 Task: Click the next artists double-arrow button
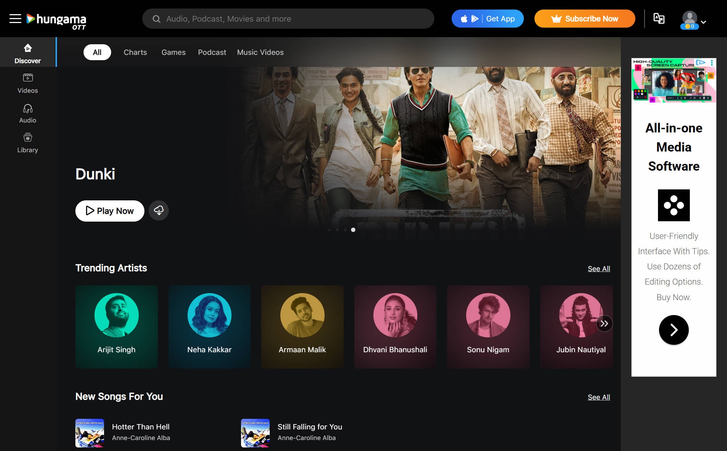604,324
